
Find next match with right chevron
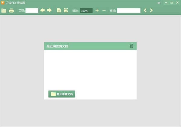click(x=151, y=11)
